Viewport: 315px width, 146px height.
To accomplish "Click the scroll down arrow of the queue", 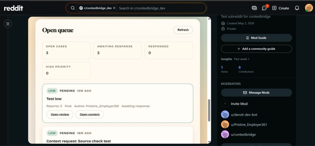I will (x=209, y=142).
